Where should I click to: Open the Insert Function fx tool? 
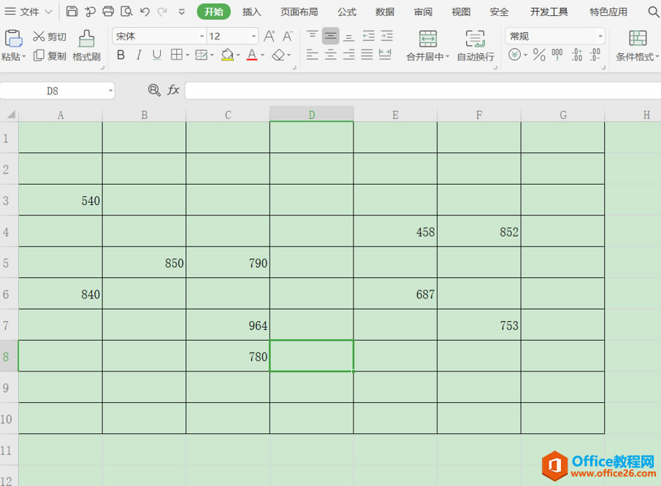coord(173,90)
